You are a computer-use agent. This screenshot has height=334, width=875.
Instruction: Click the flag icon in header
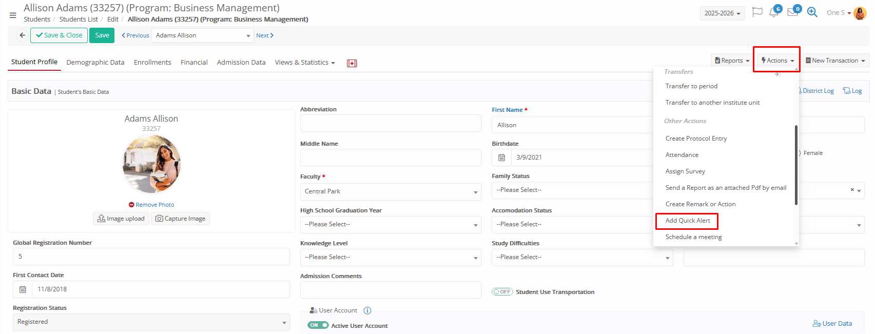click(x=757, y=12)
